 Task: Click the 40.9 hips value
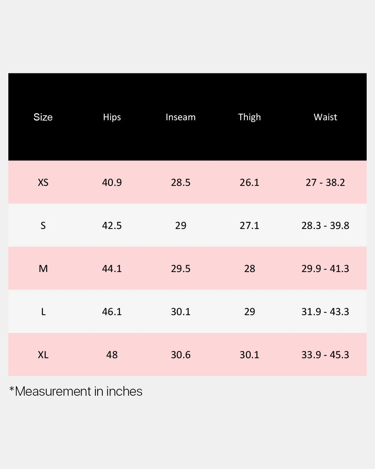pyautogui.click(x=112, y=182)
